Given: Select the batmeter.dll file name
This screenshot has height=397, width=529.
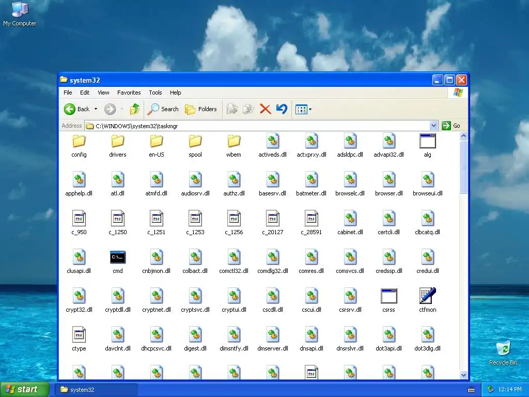Looking at the screenshot, I should 311,193.
